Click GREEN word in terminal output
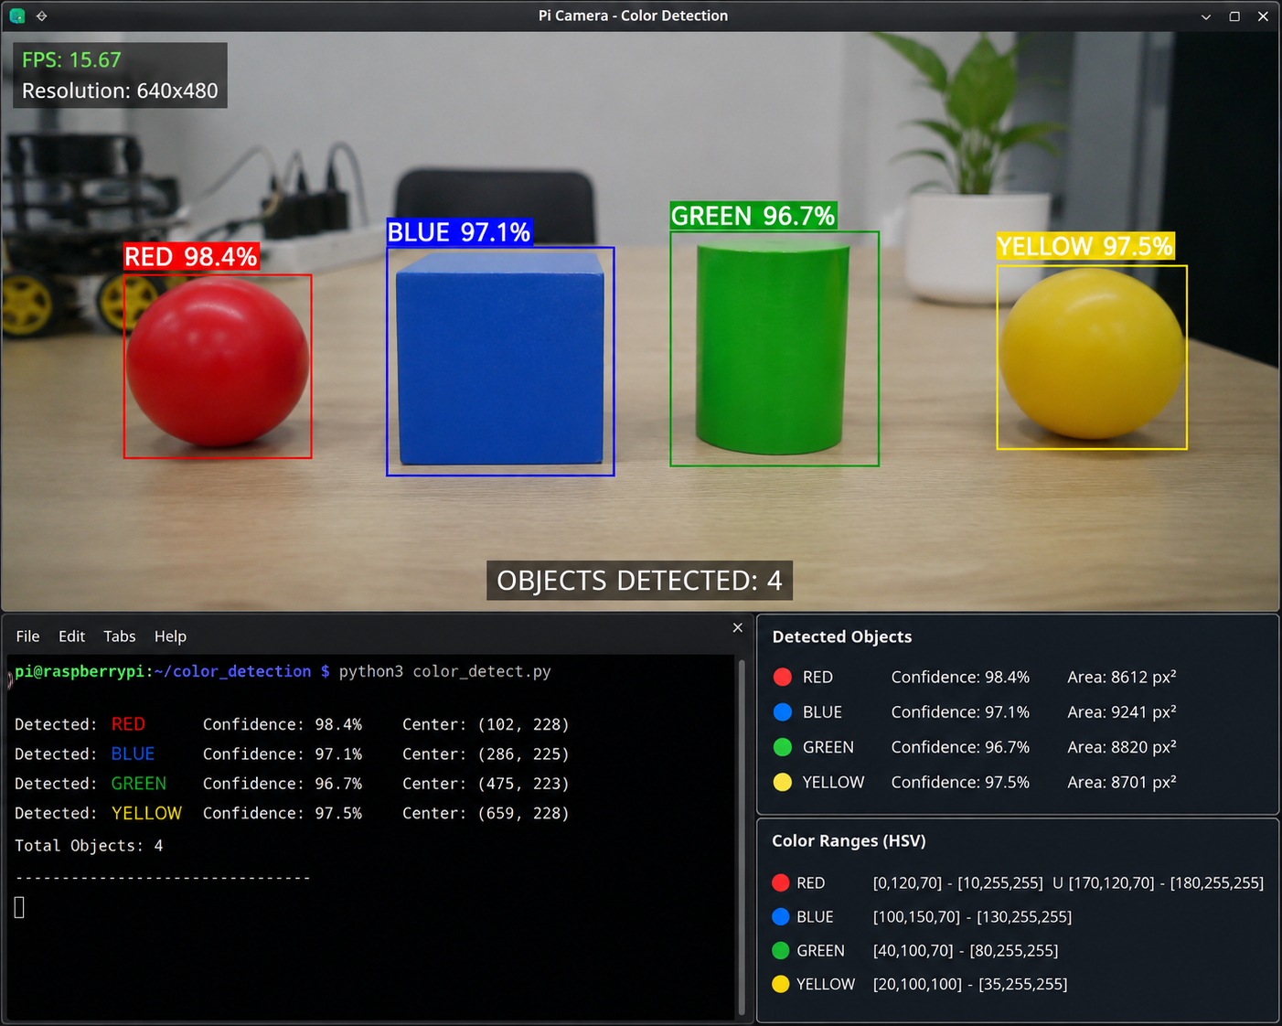This screenshot has width=1282, height=1026. coord(139,784)
